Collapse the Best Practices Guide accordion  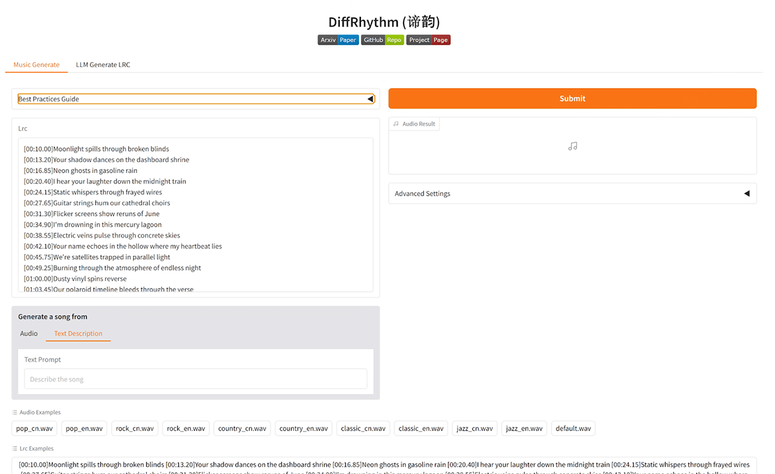pyautogui.click(x=196, y=99)
